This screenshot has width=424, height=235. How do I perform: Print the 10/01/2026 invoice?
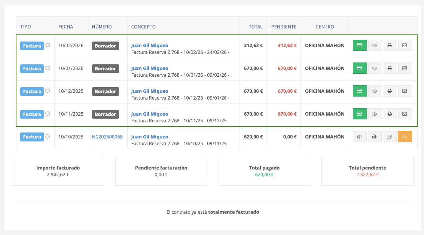pyautogui.click(x=390, y=68)
